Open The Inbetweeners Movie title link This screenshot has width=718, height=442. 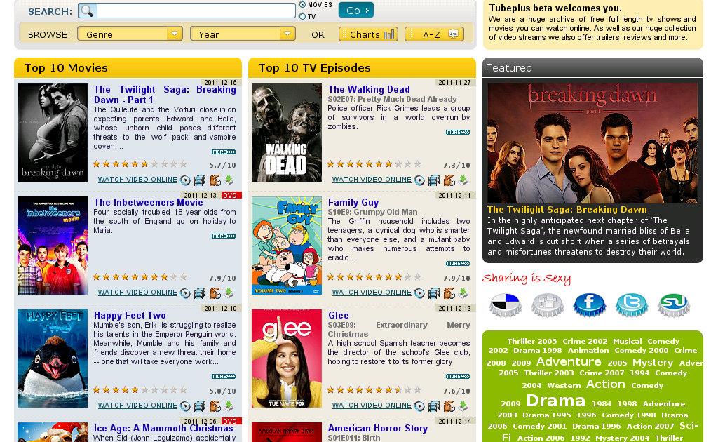tap(149, 203)
